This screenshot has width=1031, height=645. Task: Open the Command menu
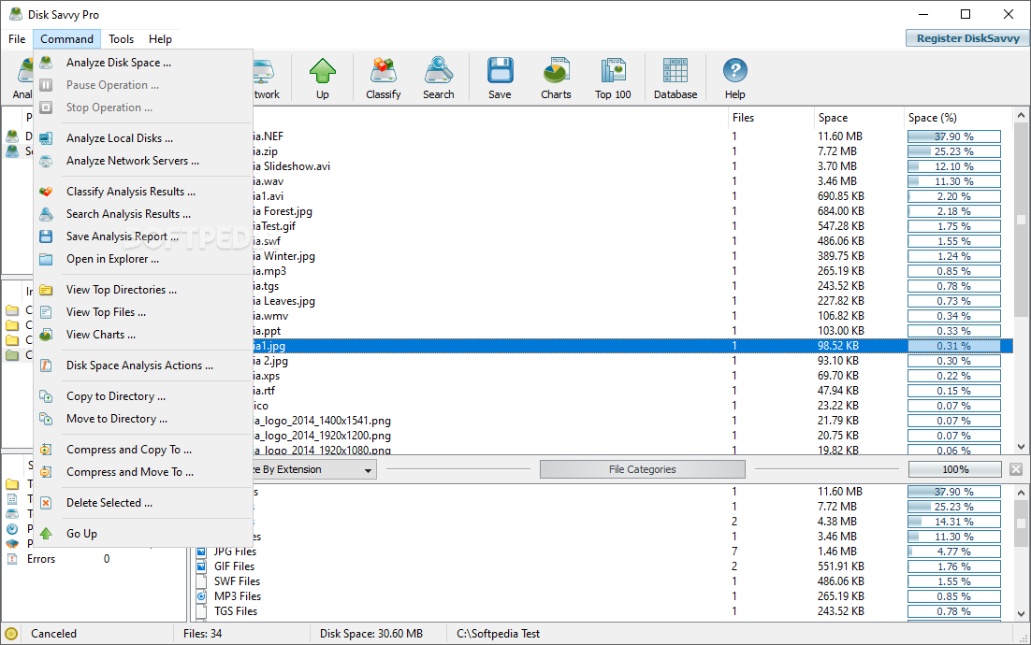[67, 38]
